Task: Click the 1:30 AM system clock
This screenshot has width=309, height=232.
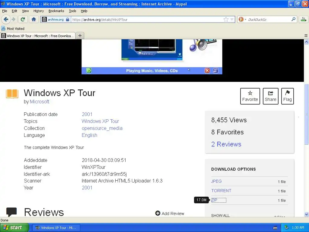Action: [x=298, y=228]
